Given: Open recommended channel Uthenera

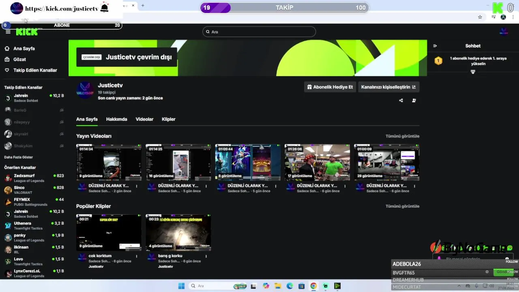Looking at the screenshot, I should (x=34, y=225).
